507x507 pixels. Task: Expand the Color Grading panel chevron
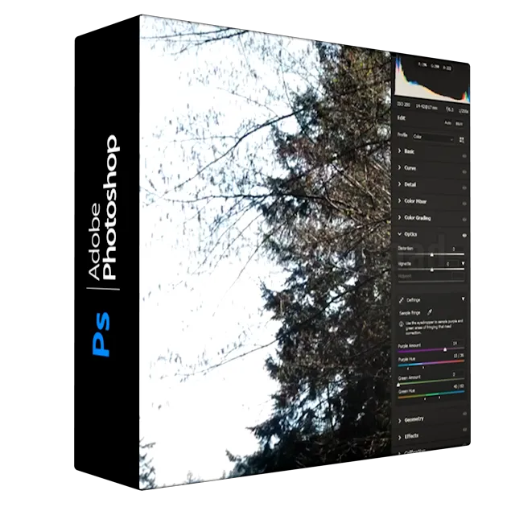[399, 217]
